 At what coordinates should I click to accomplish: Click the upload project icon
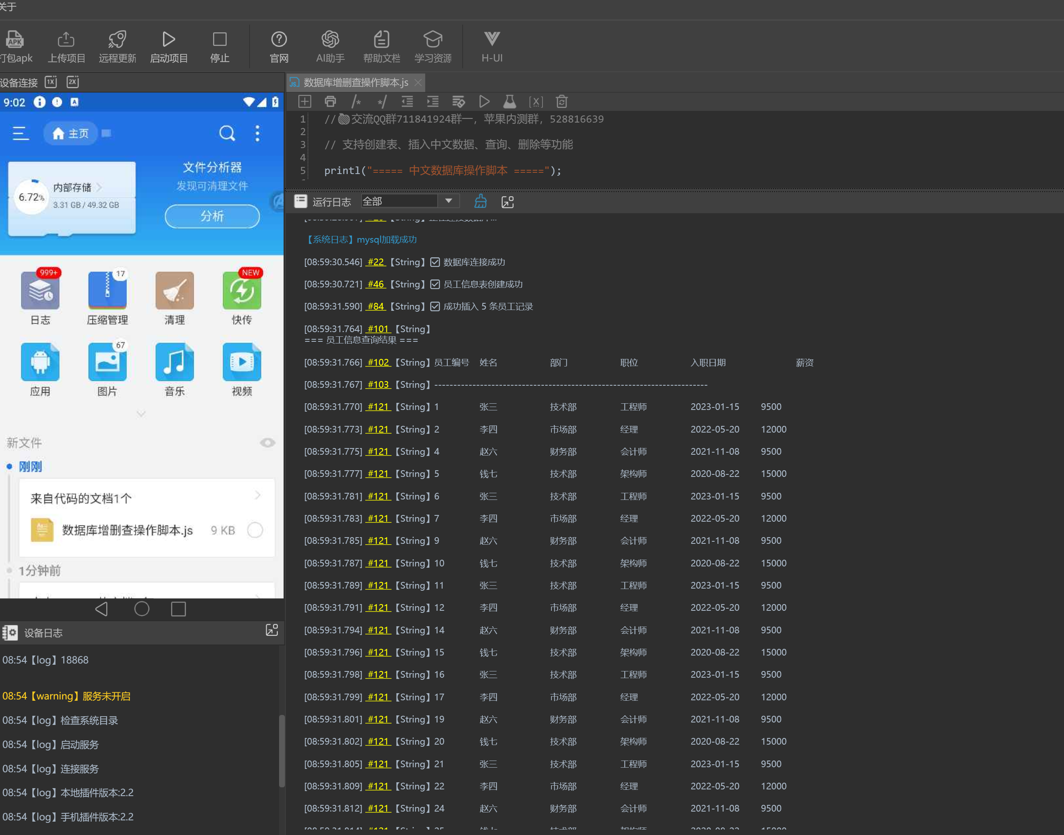pyautogui.click(x=66, y=40)
